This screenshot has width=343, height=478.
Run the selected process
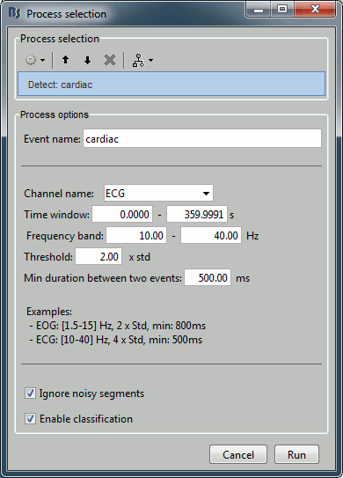pyautogui.click(x=296, y=454)
